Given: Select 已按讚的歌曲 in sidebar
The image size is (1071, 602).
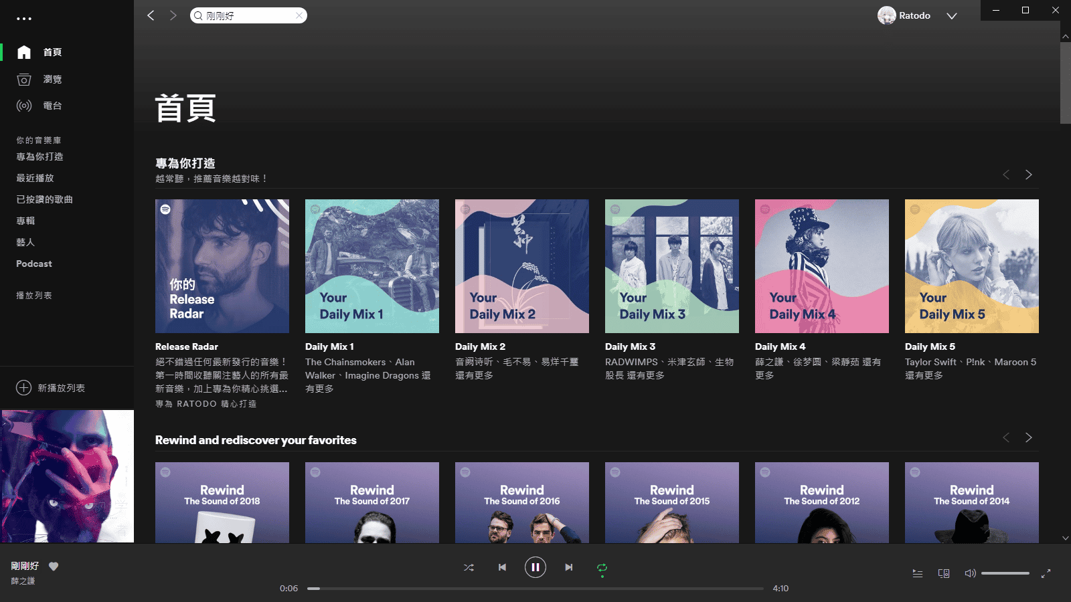Looking at the screenshot, I should pos(44,199).
